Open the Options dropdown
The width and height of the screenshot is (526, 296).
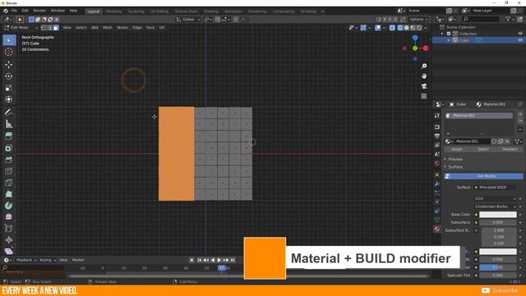[418, 20]
